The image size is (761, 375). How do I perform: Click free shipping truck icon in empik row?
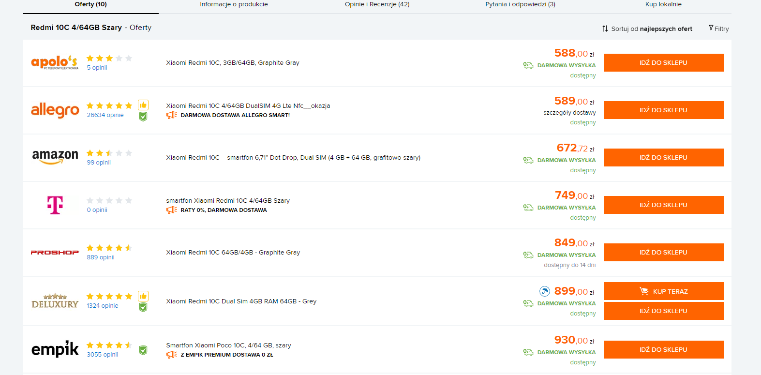(528, 352)
